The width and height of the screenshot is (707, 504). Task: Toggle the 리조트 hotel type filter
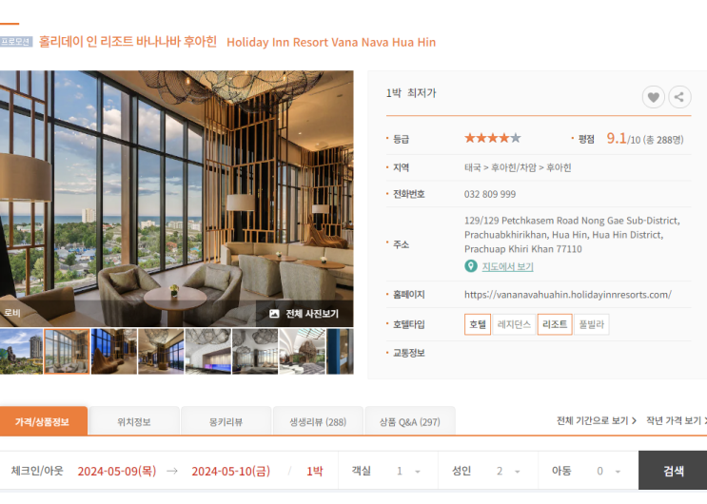click(x=555, y=324)
